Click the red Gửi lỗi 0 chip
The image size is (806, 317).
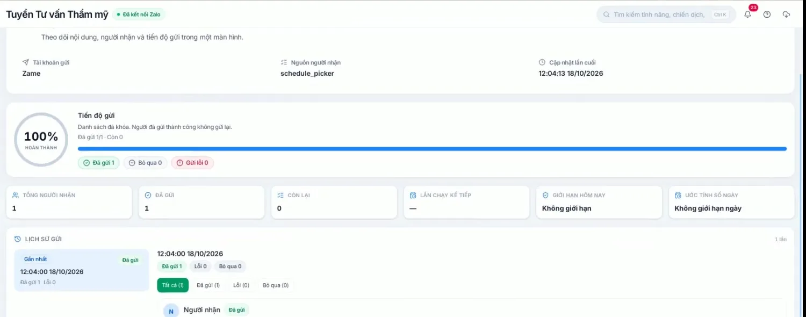[x=192, y=163]
